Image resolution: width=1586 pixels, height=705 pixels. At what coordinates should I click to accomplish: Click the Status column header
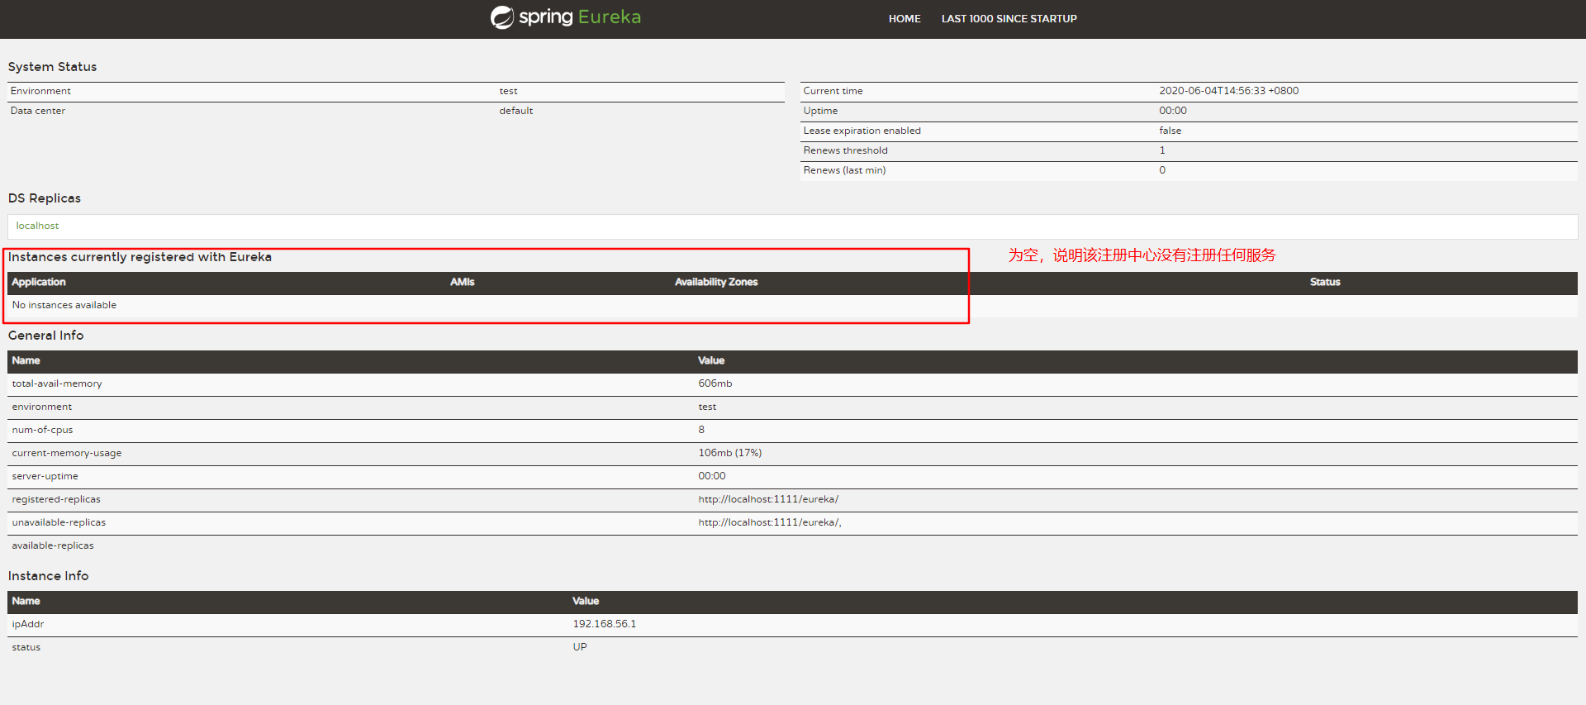click(1325, 282)
